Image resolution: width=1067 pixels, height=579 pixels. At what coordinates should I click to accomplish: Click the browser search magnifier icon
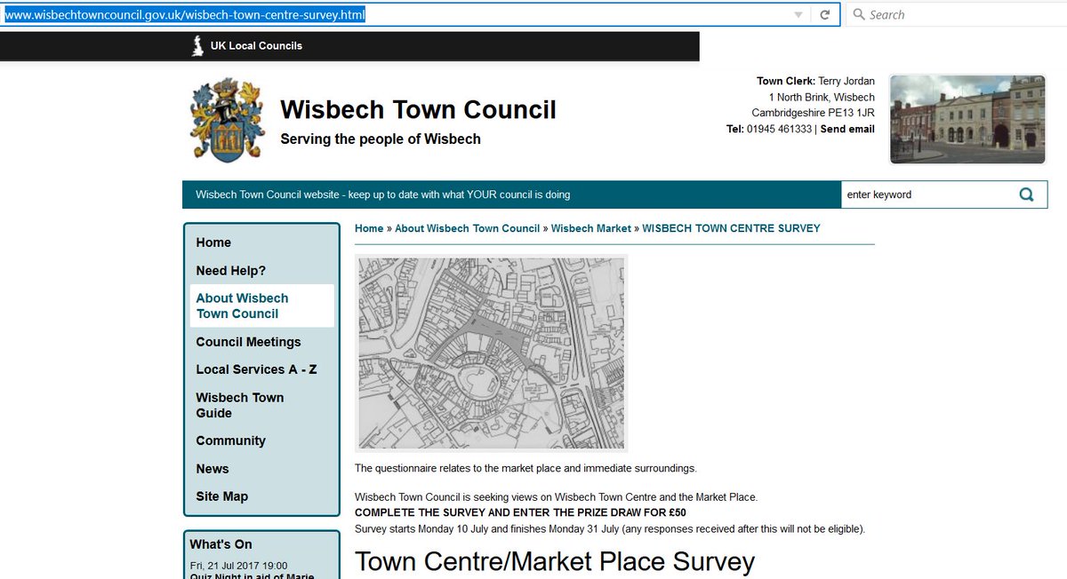[859, 15]
